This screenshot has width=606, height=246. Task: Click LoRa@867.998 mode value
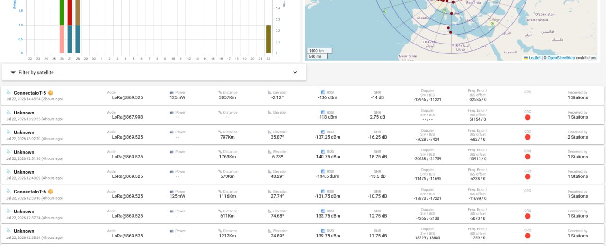(x=127, y=117)
